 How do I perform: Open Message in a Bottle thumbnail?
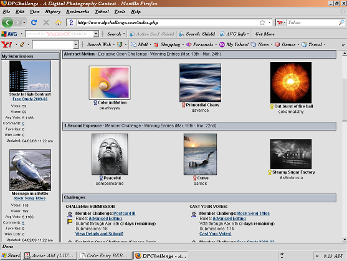(30, 170)
